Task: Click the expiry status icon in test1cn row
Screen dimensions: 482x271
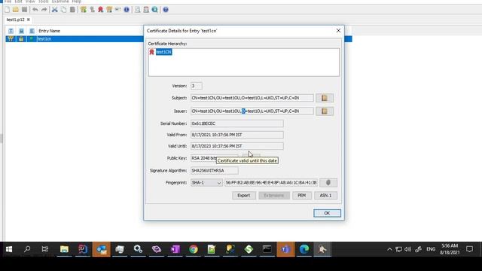Action: click(32, 38)
